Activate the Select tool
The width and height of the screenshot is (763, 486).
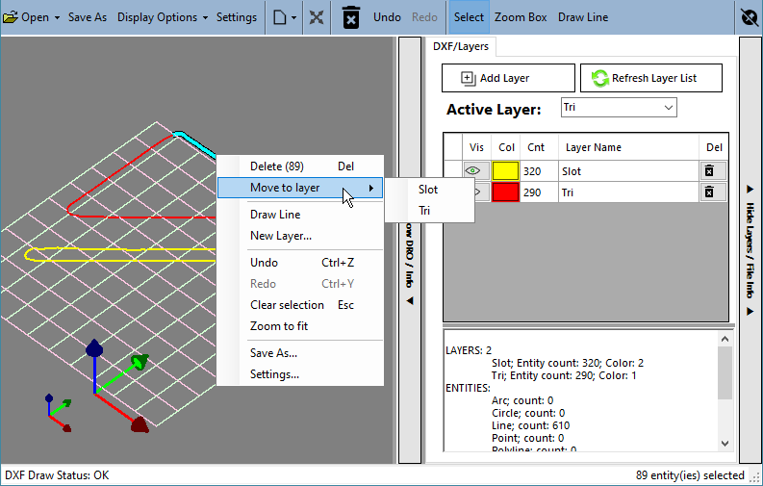click(469, 17)
